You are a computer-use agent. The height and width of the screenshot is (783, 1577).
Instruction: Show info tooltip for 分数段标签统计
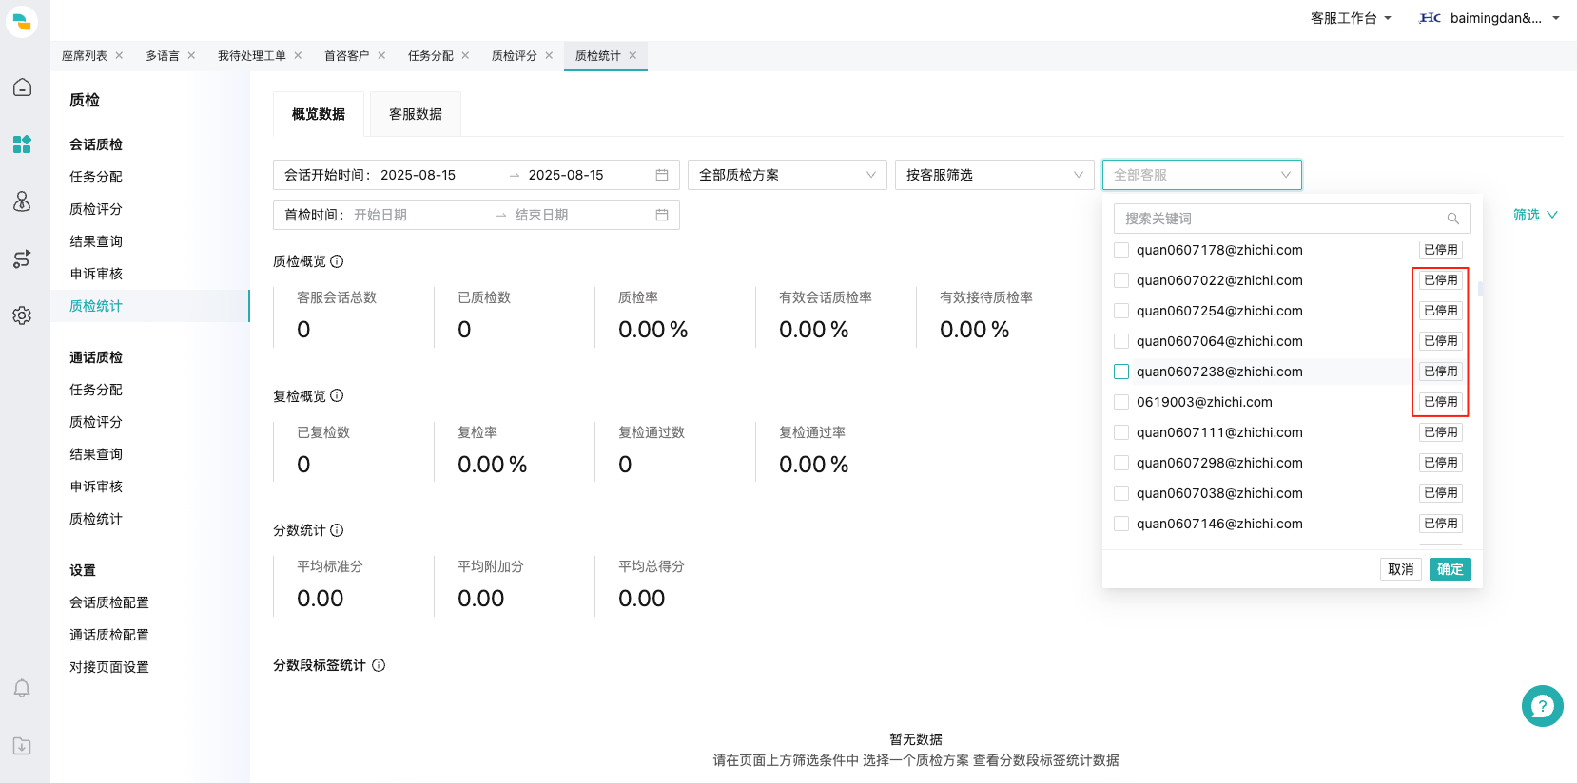pos(379,665)
